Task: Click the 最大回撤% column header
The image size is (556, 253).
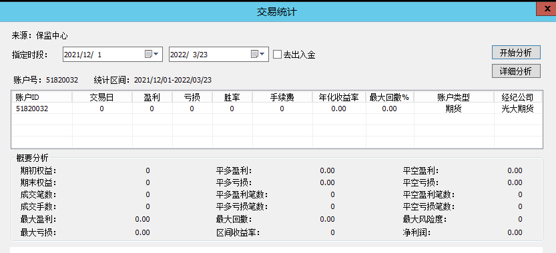Action: [390, 97]
